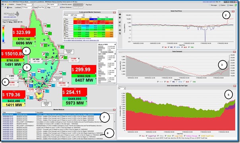Open the nem-watch.info link under the logo
This screenshot has width=240, height=143.
tap(10, 17)
